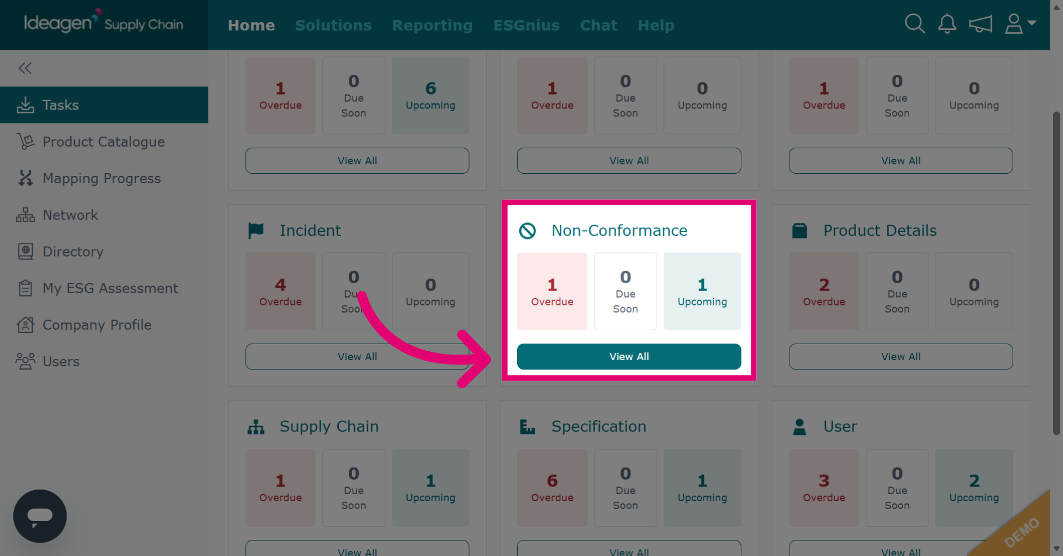The image size is (1063, 556).
Task: Select Non-Conformance 1 Overdue tile
Action: click(x=552, y=292)
